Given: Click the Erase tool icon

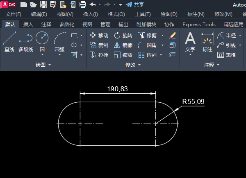Looking at the screenshot, I should [172, 35].
